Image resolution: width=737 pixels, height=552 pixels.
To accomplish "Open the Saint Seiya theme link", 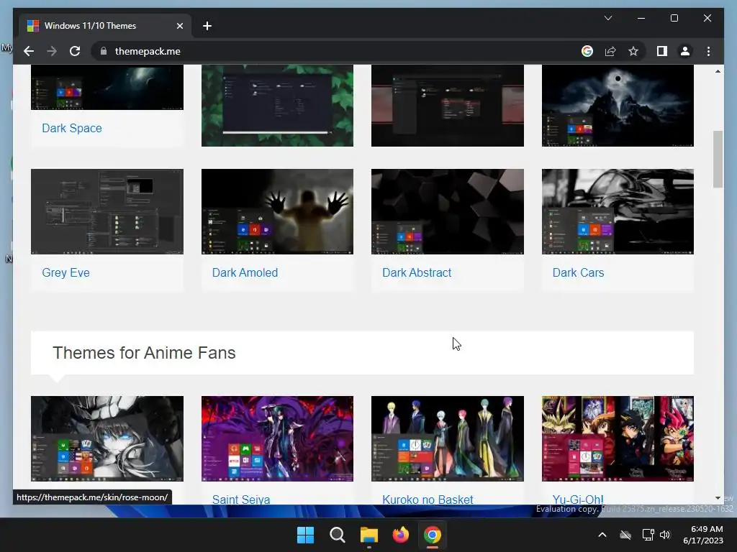I will click(241, 500).
